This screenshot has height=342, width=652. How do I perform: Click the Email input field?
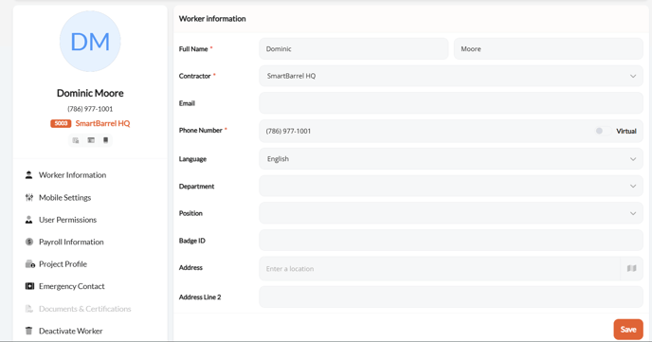451,103
